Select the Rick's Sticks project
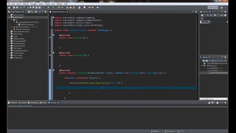236x133 pixels. click(x=17, y=48)
